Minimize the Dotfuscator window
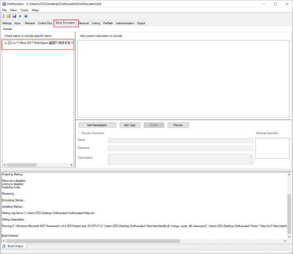 (264, 4)
